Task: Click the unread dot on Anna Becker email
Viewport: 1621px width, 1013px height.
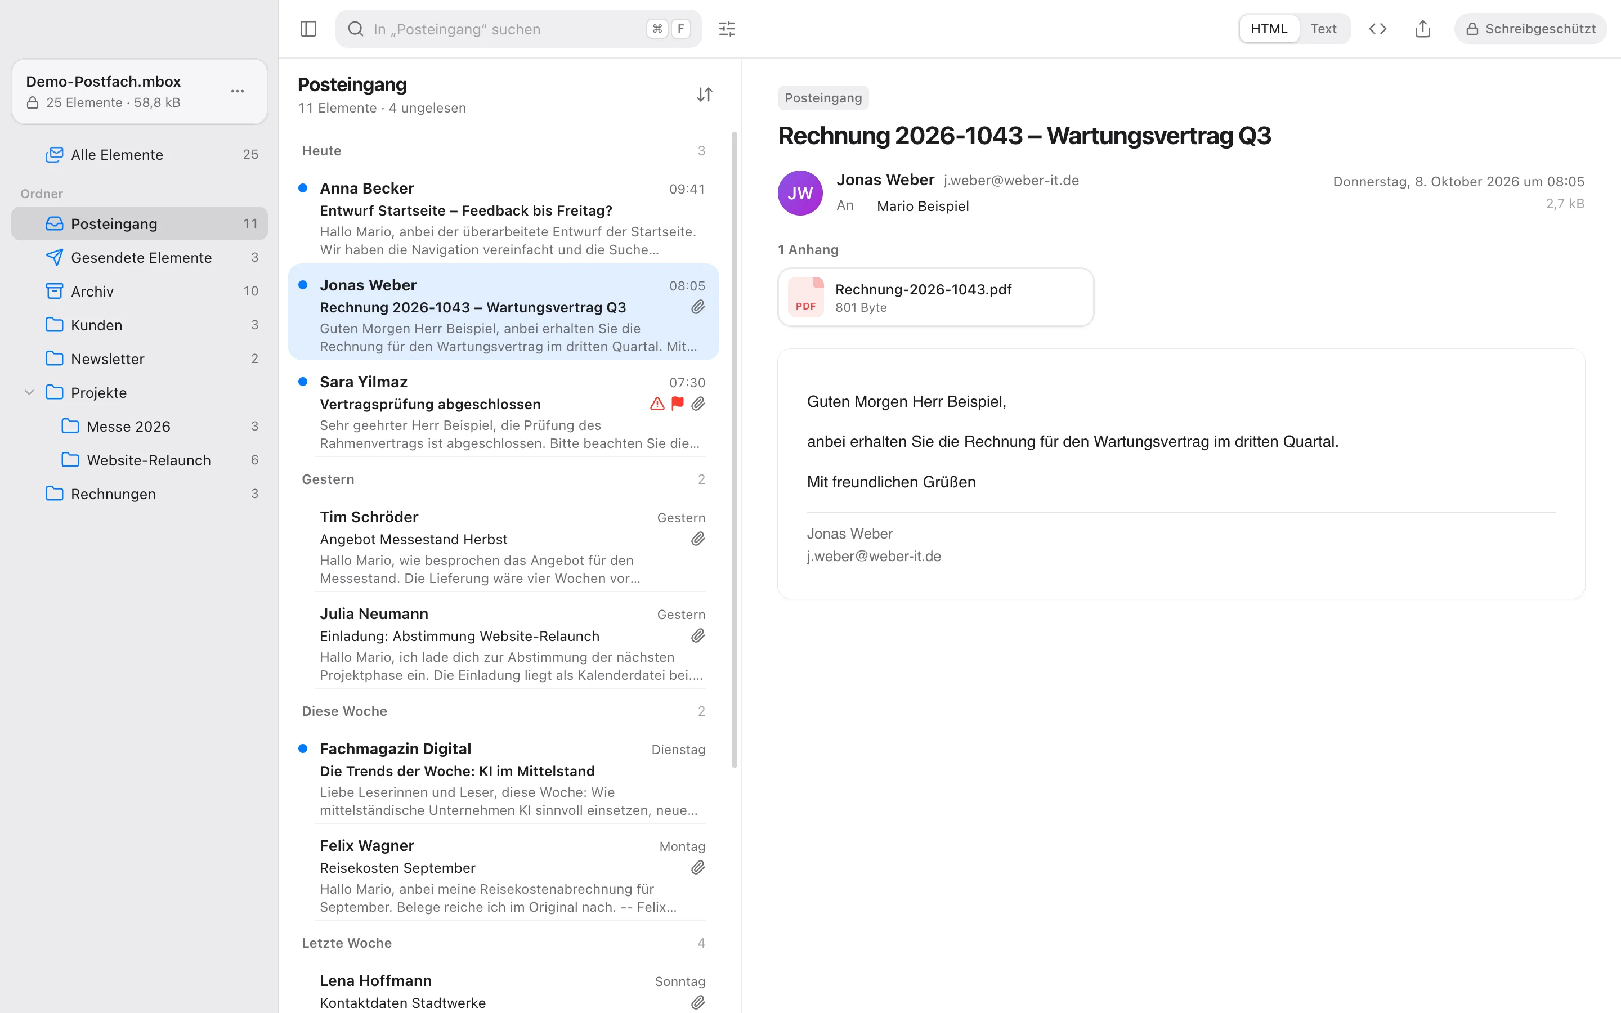Action: 303,189
